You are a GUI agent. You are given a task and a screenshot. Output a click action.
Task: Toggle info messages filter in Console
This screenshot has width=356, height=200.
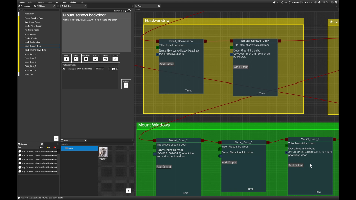(41, 147)
